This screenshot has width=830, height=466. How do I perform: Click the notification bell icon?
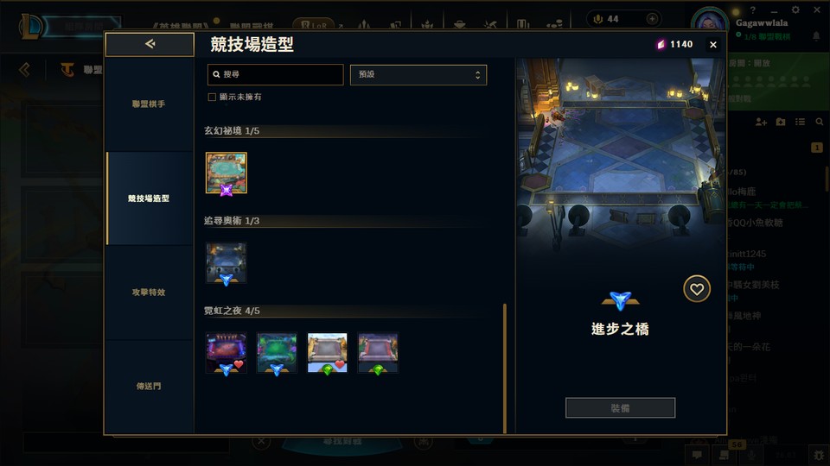[x=816, y=36]
